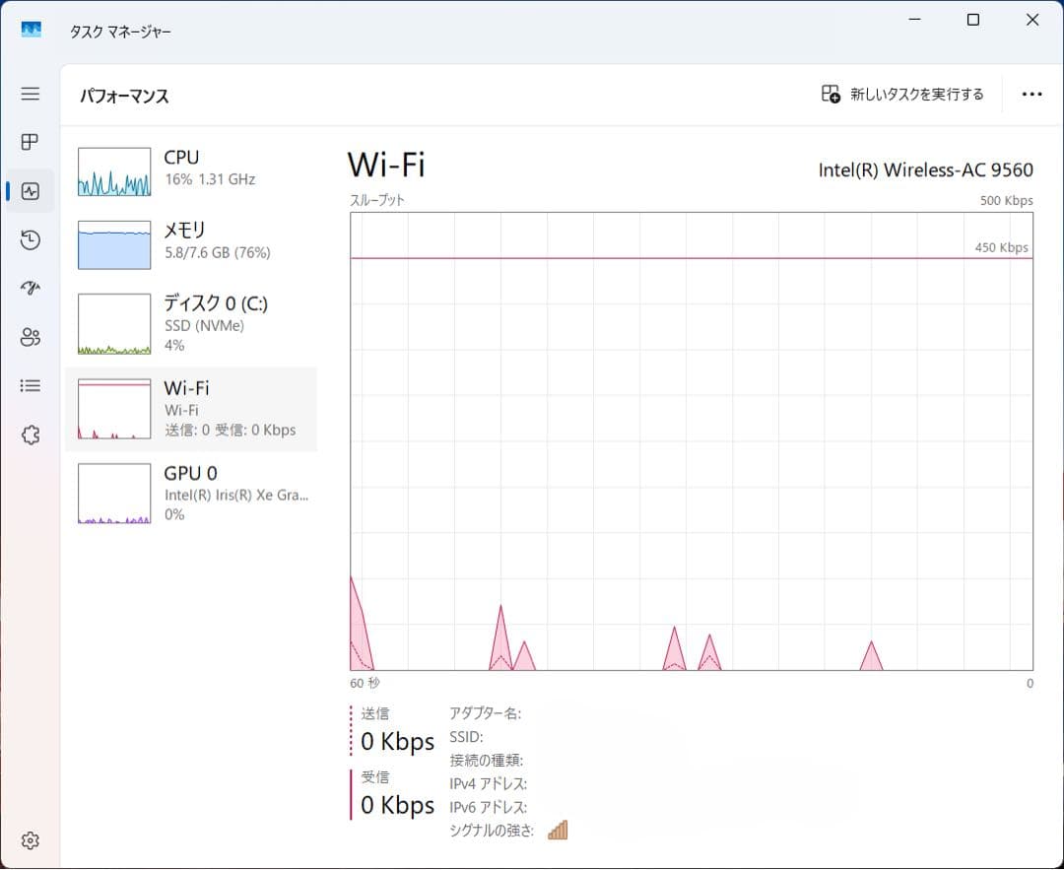Screen dimensions: 1064x870
Task: Click the Wi-Fi entry in the sidebar list
Action: tap(193, 409)
